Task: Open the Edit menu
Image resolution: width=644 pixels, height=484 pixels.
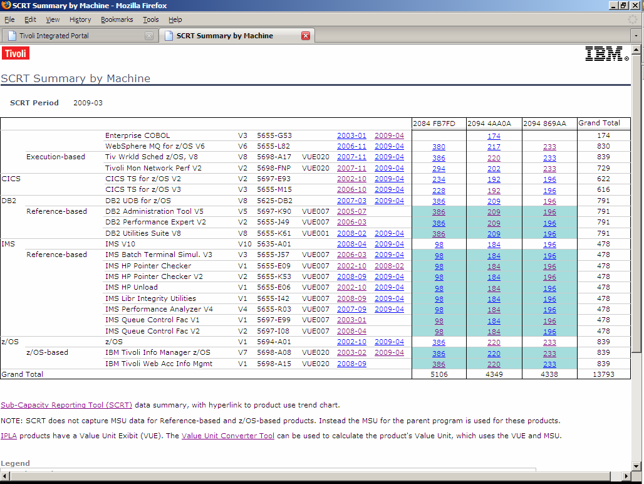Action: click(x=30, y=19)
